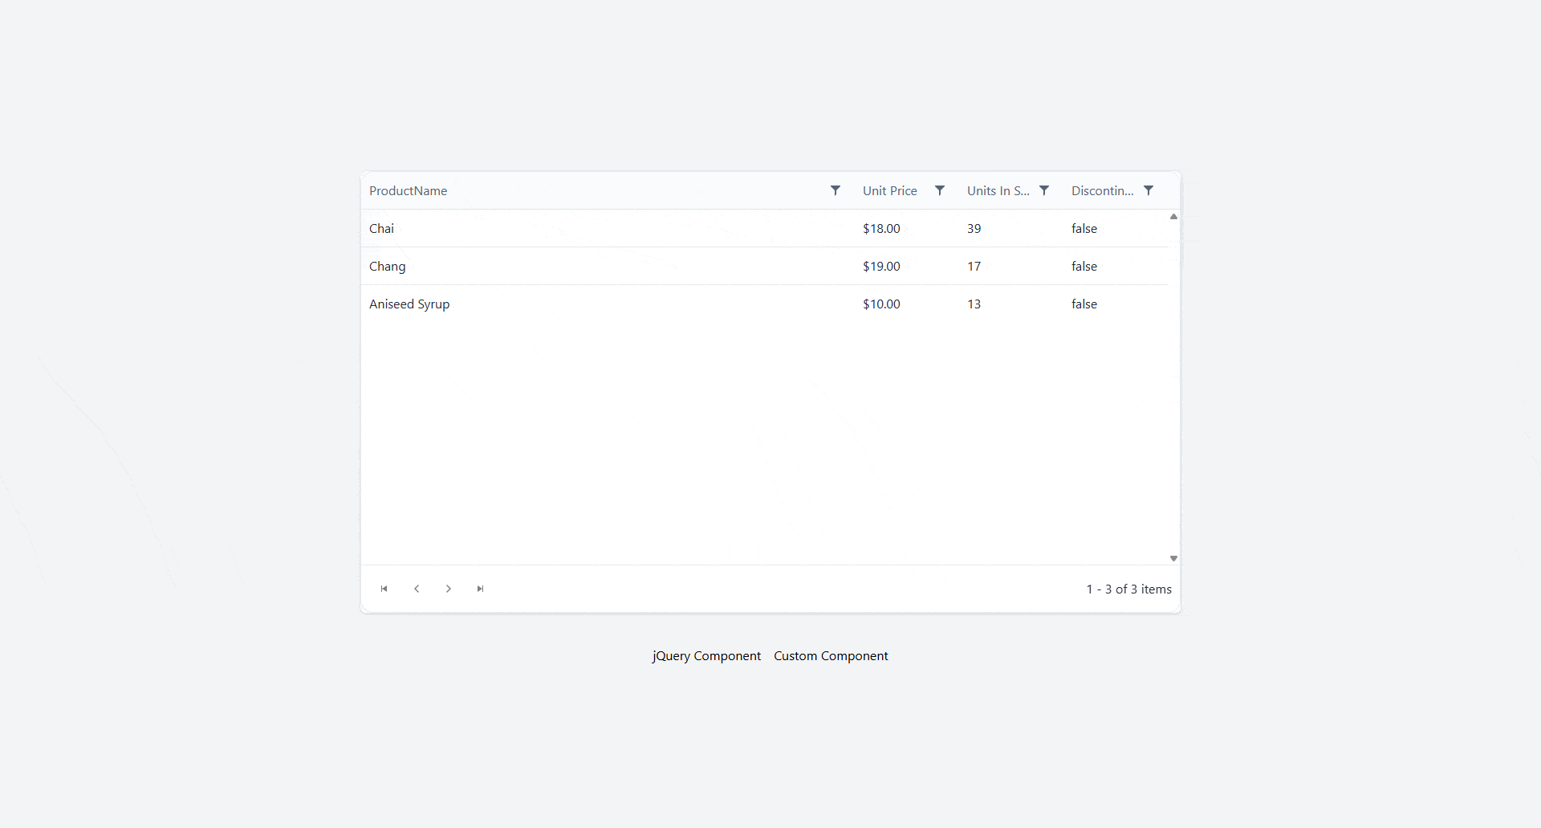Screen dimensions: 1541x828
Task: Select the Chai product name cell
Action: 608,228
